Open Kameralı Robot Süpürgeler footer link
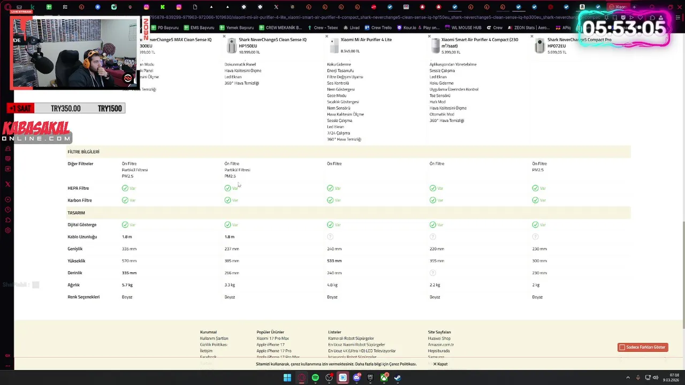This screenshot has height=385, width=685. (x=351, y=338)
